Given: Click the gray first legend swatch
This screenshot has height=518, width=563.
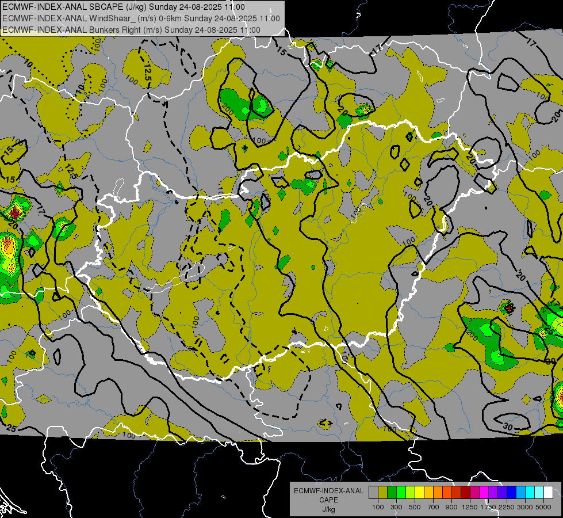Looking at the screenshot, I should tap(373, 492).
